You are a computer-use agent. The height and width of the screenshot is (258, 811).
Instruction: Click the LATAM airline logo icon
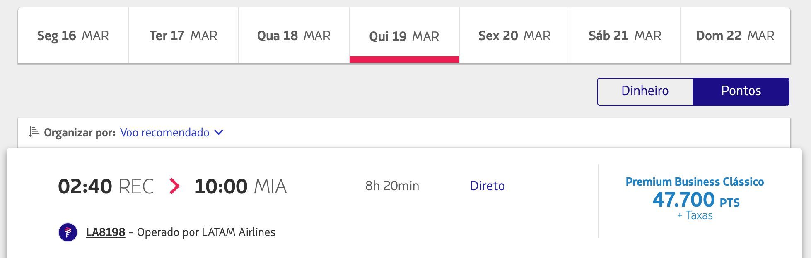tap(68, 232)
